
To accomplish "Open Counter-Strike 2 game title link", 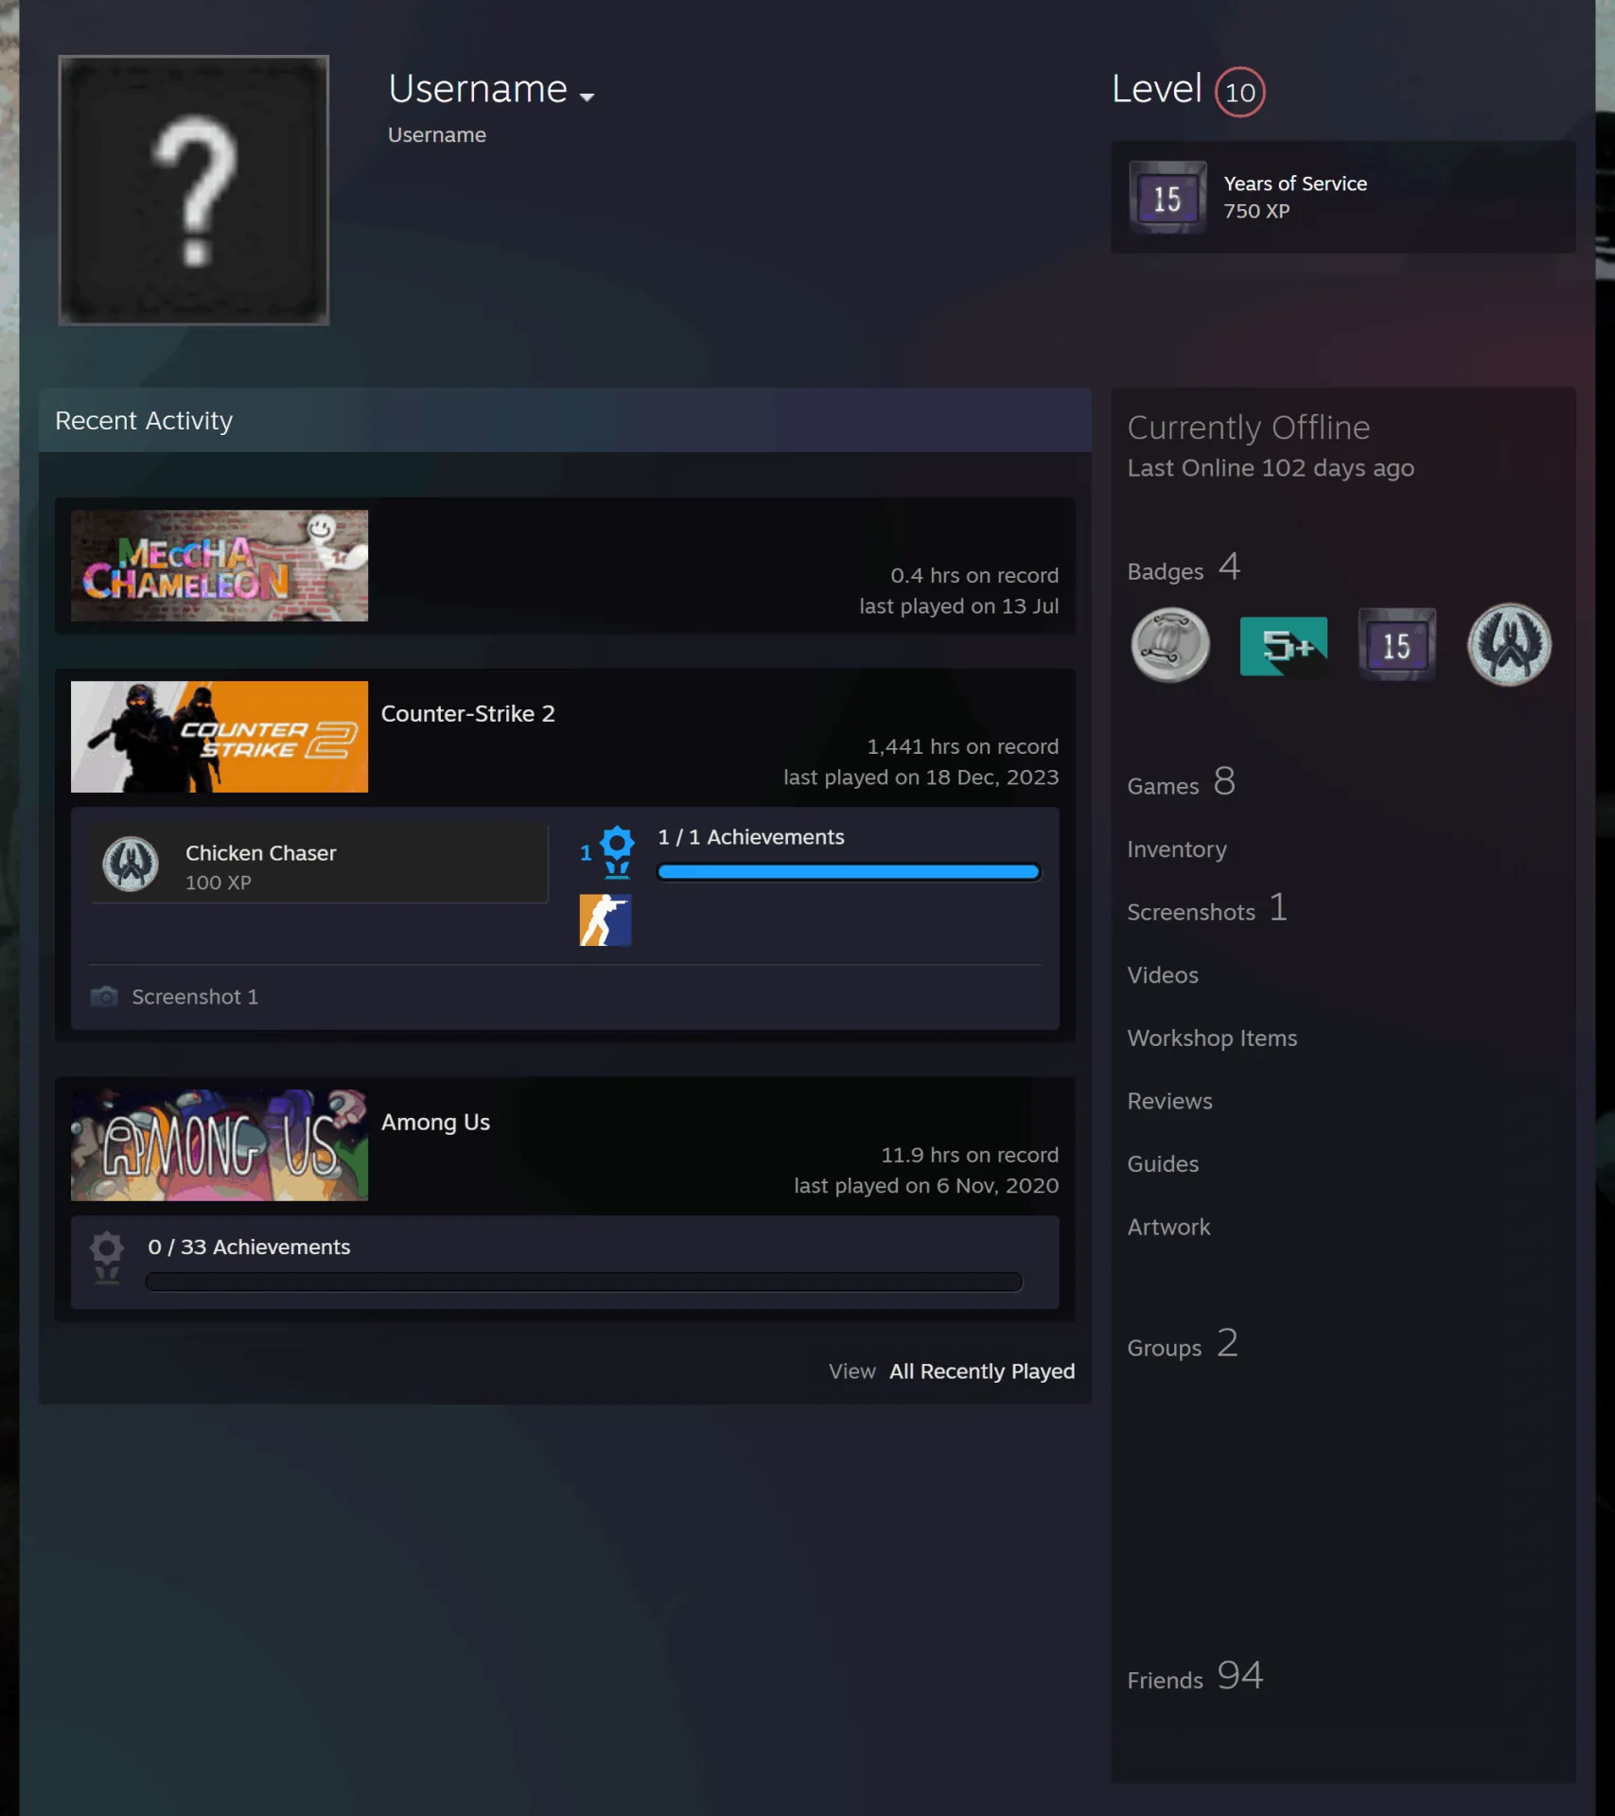I will click(x=468, y=713).
